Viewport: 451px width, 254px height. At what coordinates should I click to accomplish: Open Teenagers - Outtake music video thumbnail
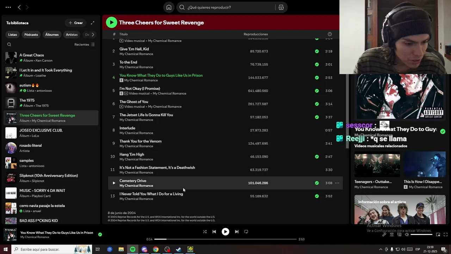coord(377,164)
